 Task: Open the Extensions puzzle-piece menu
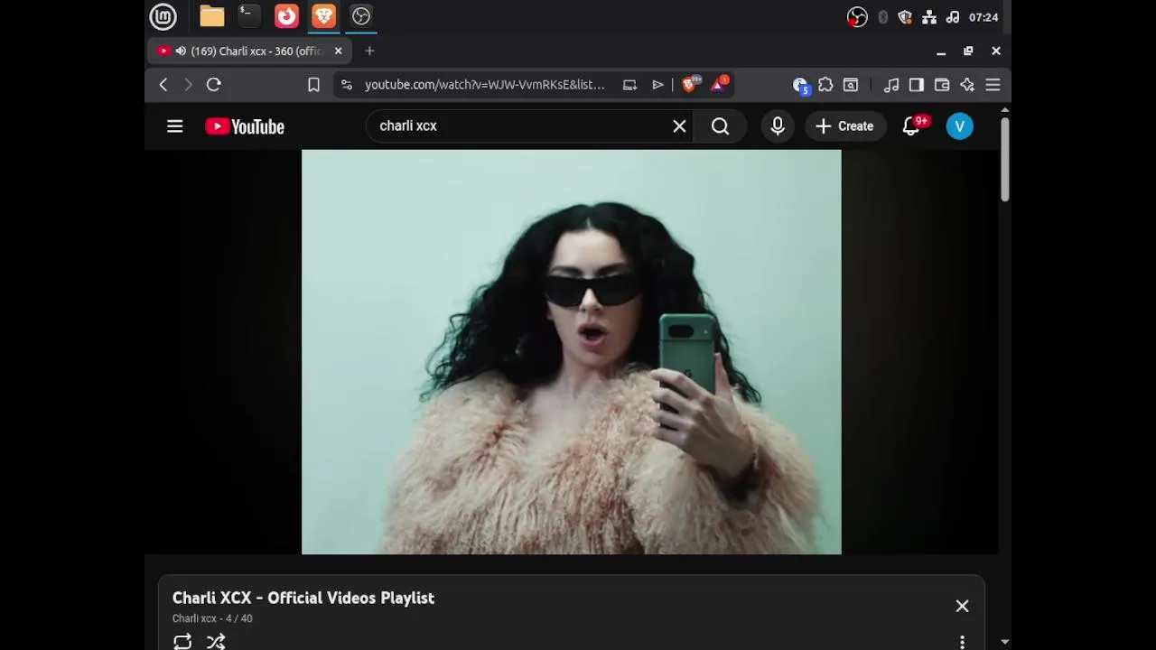coord(825,85)
